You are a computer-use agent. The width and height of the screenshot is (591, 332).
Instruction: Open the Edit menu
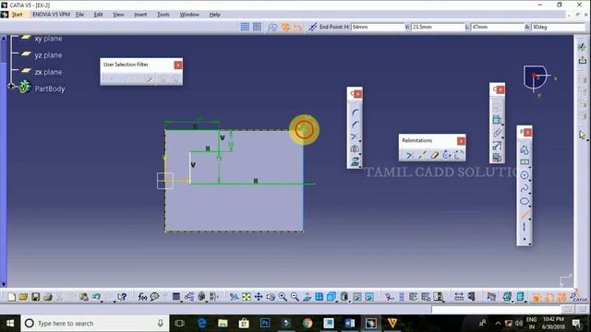(x=99, y=15)
